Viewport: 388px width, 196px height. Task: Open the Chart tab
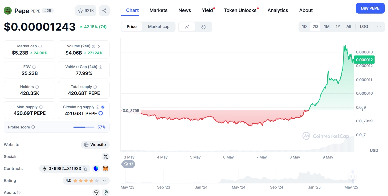point(132,10)
